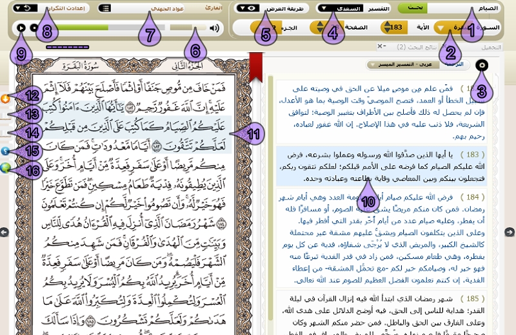
Task: Open the translation language dropdown in tafsir panel
Action: click(370, 65)
